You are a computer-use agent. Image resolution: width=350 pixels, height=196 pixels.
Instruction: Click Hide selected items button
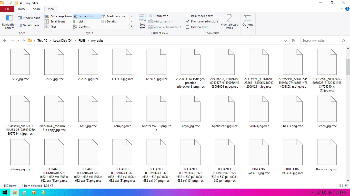point(229,22)
